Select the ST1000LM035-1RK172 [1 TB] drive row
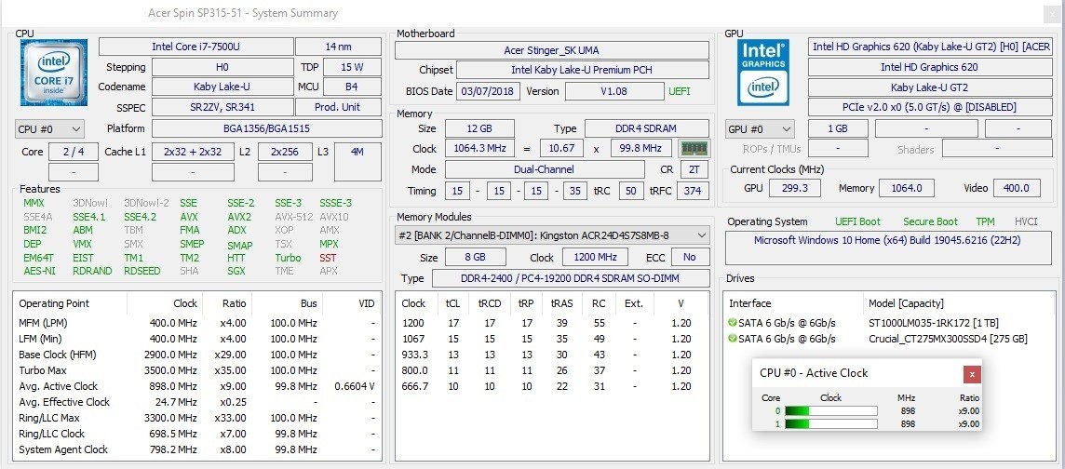Image resolution: width=1065 pixels, height=469 pixels. [888, 323]
